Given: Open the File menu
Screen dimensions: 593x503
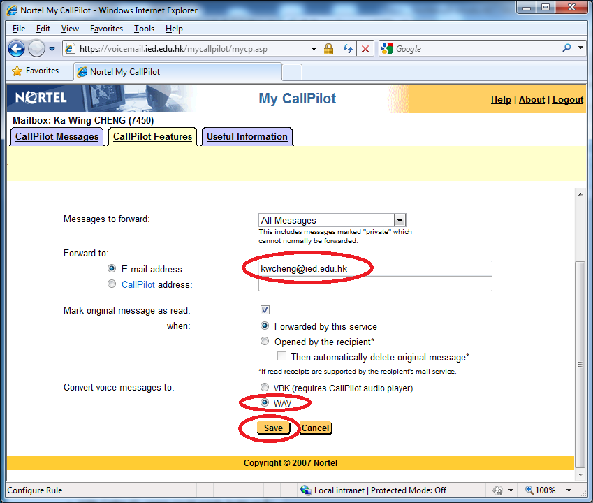Looking at the screenshot, I should click(x=19, y=29).
